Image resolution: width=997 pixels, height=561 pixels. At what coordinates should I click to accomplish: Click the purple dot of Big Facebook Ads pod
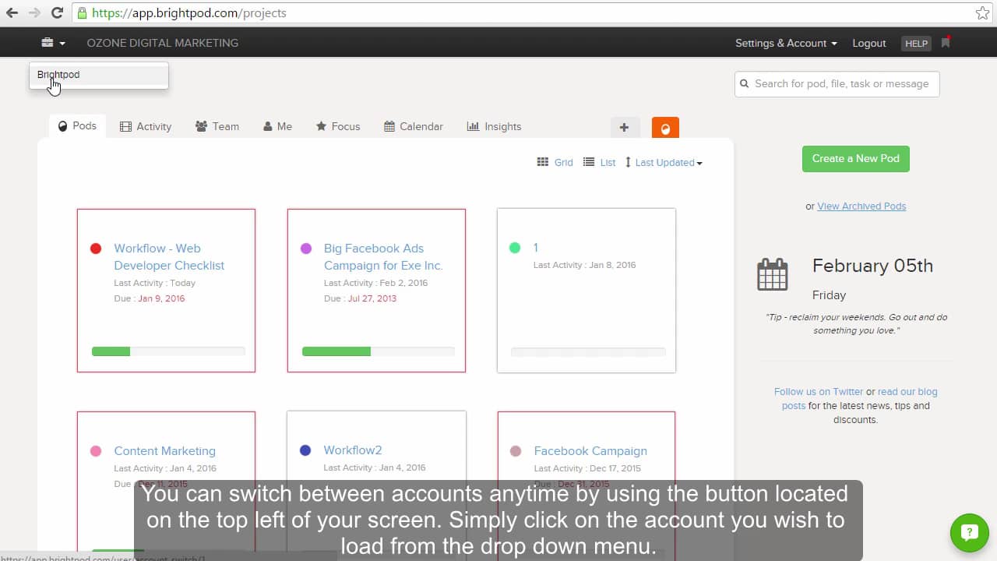pos(306,249)
